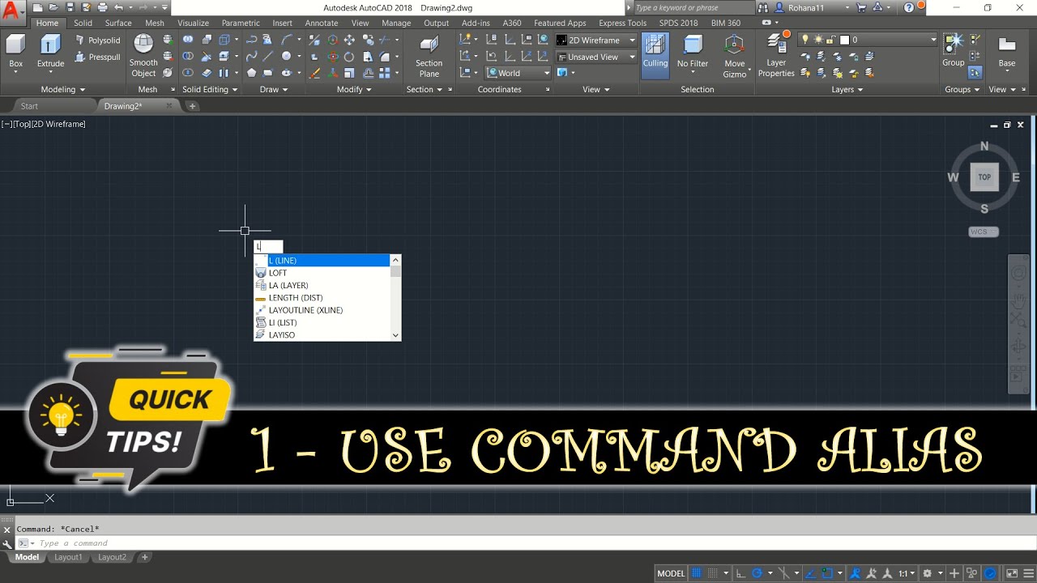
Task: Expand the Layers panel
Action: (x=847, y=90)
